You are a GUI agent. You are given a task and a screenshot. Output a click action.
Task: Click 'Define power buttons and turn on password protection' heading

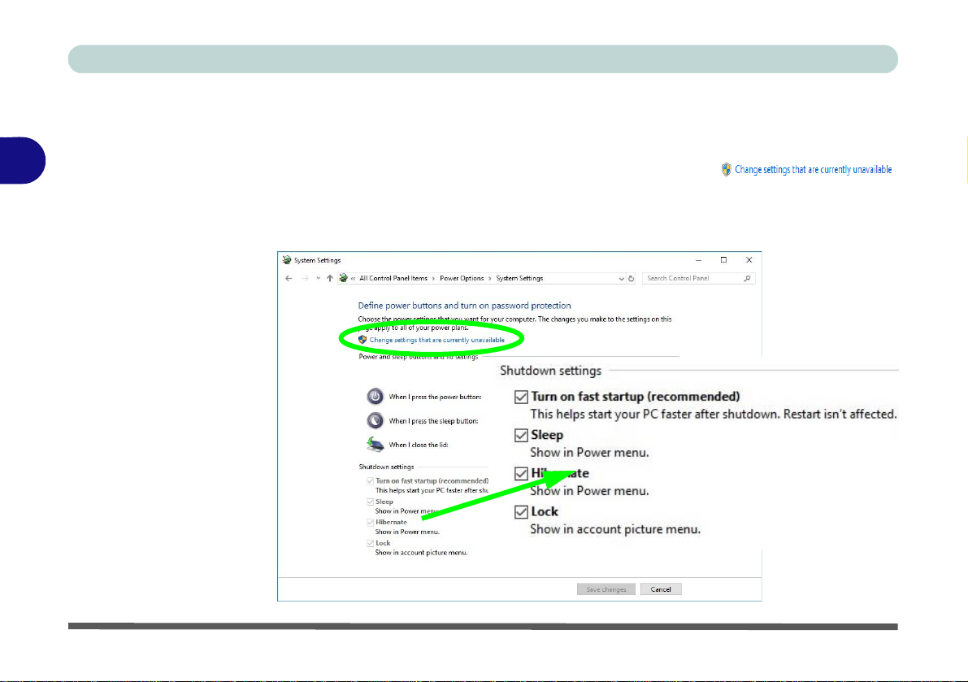[464, 306]
